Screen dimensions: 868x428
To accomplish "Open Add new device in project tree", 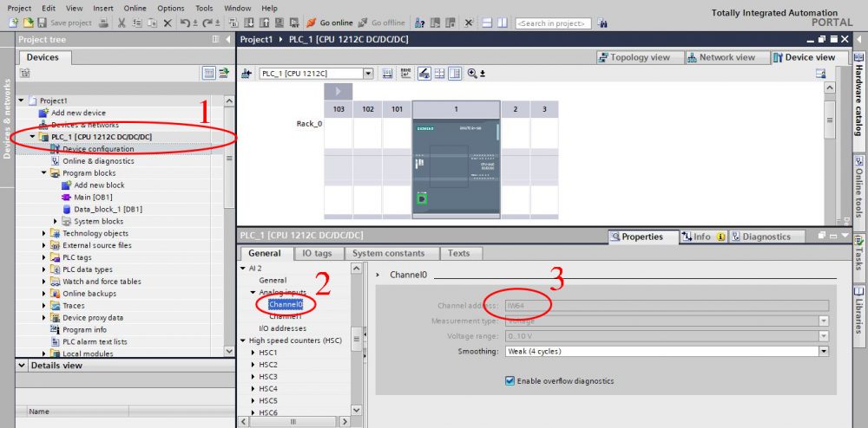I will (78, 113).
